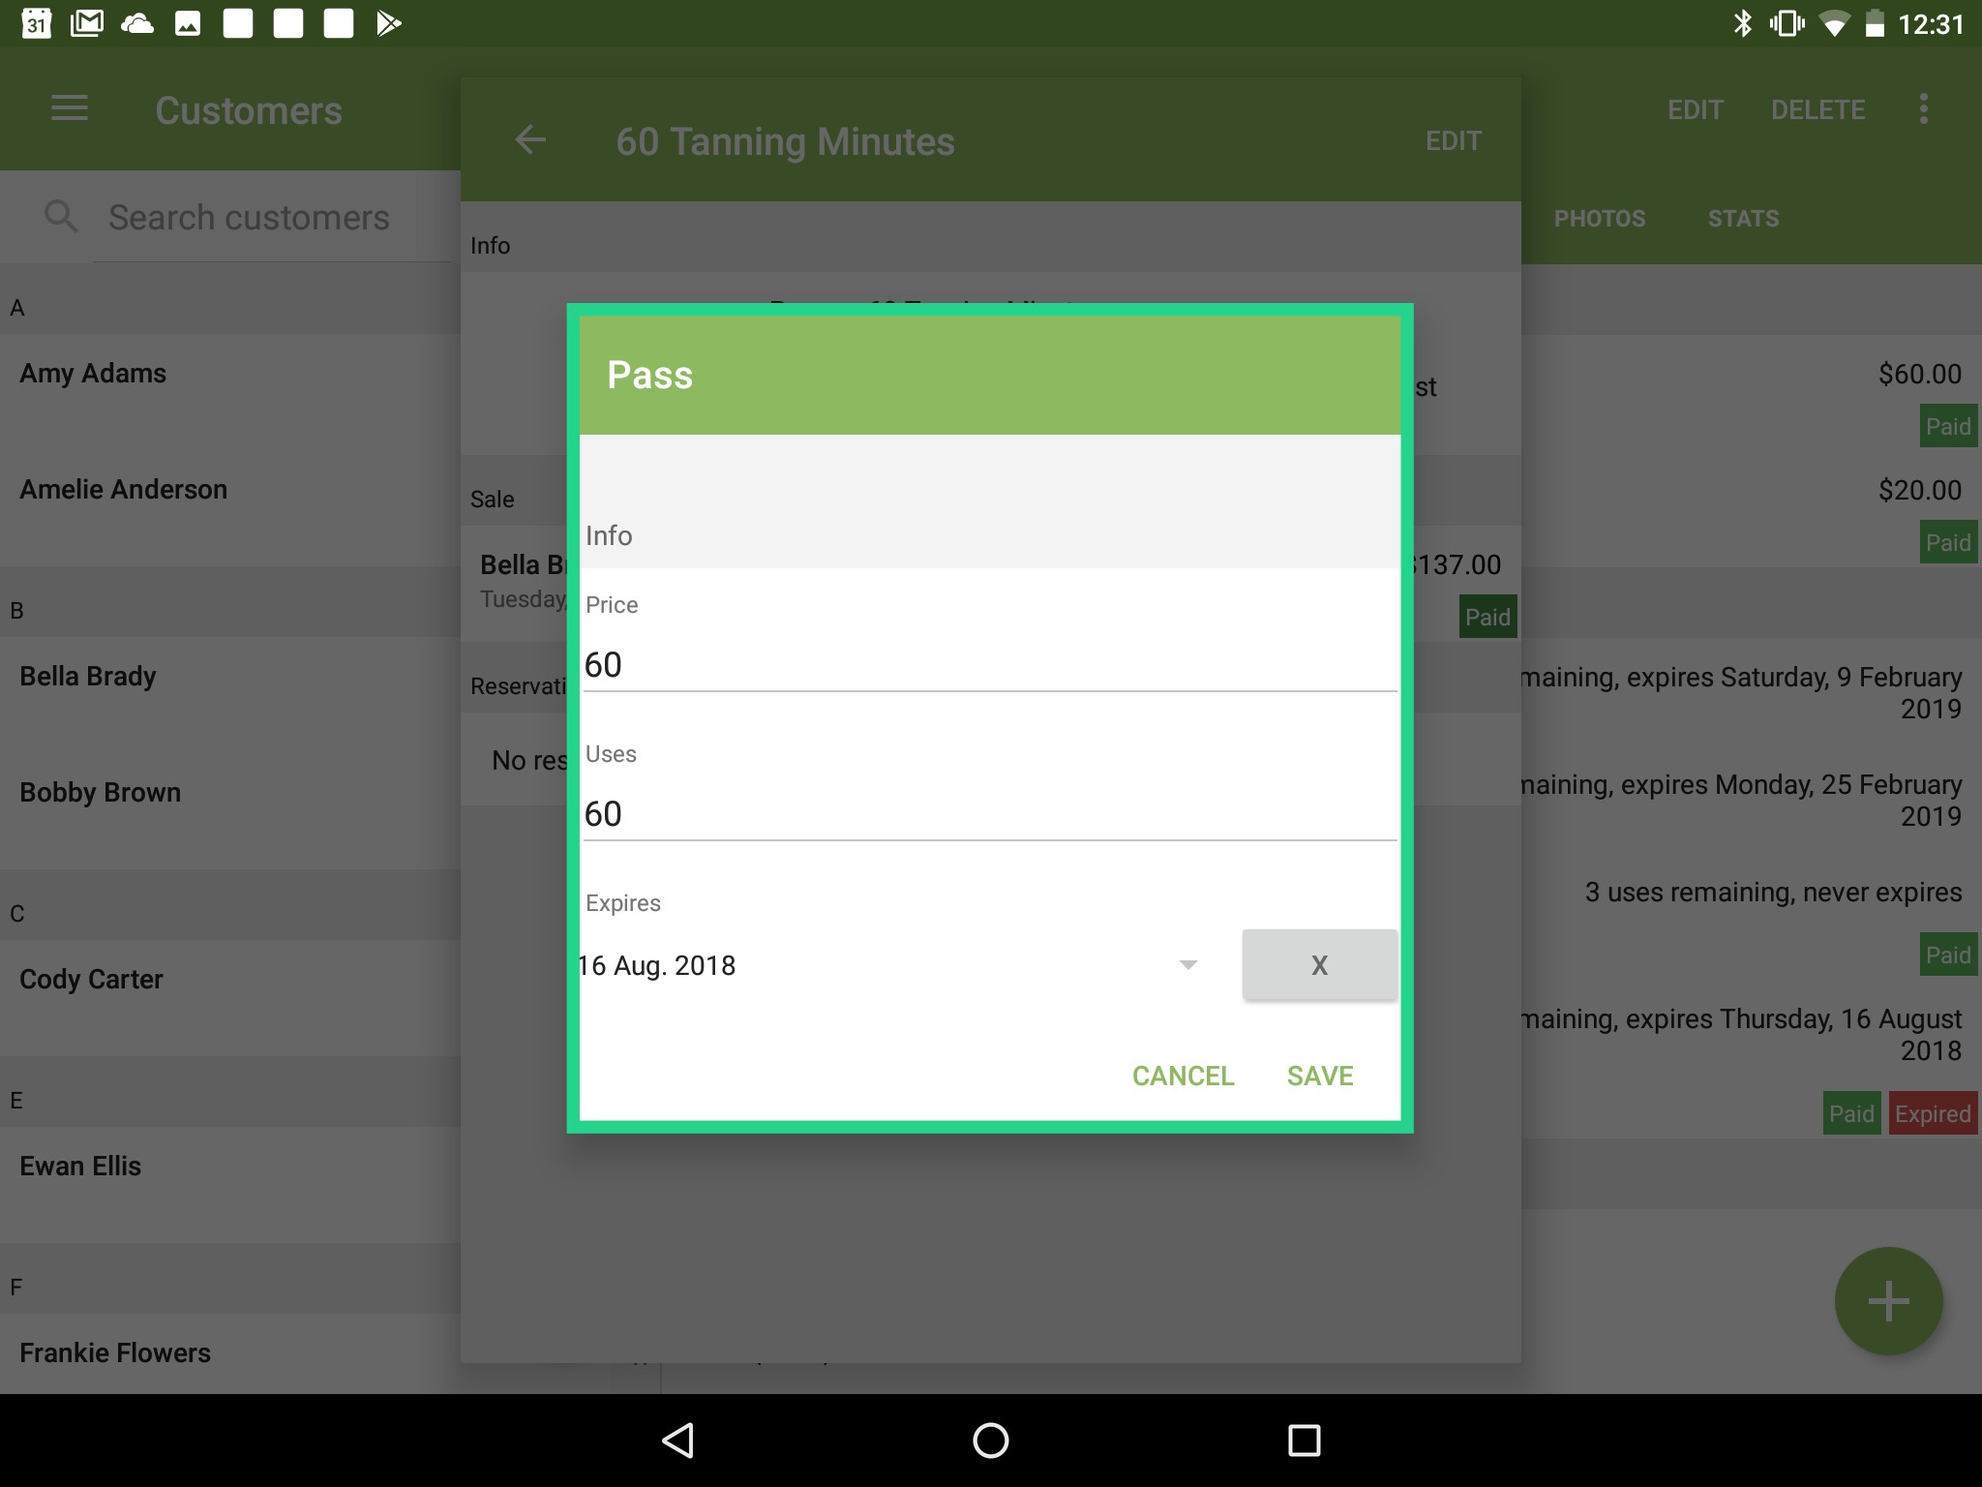Screen dimensions: 1982x1487
Task: Cancel the Pass dialog
Action: pos(1183,1076)
